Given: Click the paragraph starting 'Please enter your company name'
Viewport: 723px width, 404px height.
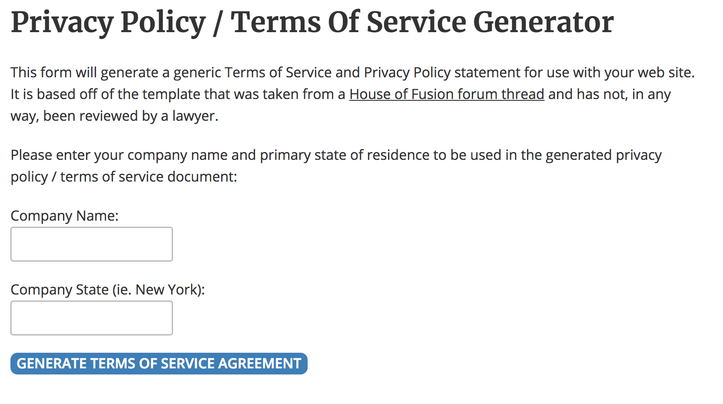Looking at the screenshot, I should pyautogui.click(x=336, y=166).
